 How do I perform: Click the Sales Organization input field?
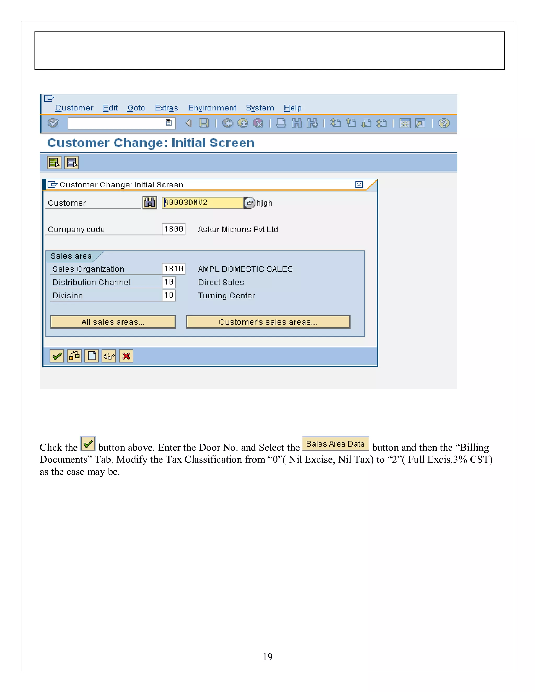(173, 269)
